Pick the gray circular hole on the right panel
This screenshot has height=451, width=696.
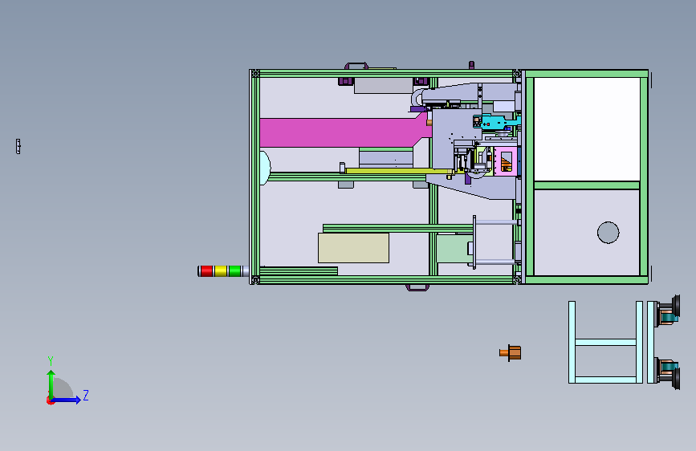click(608, 232)
